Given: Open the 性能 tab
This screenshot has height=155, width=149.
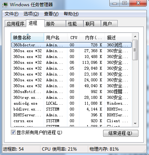Looking at the screenshot, I should click(x=75, y=24).
